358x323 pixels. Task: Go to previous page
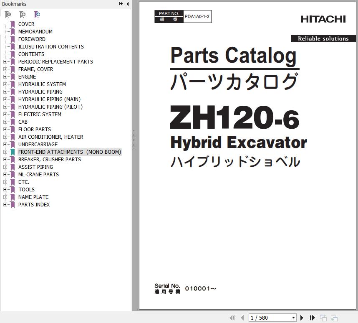242,318
